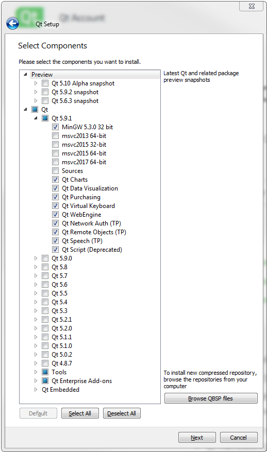Toggle the top-level Qt checkbox
Screen dimensions: 267x452
[35, 110]
